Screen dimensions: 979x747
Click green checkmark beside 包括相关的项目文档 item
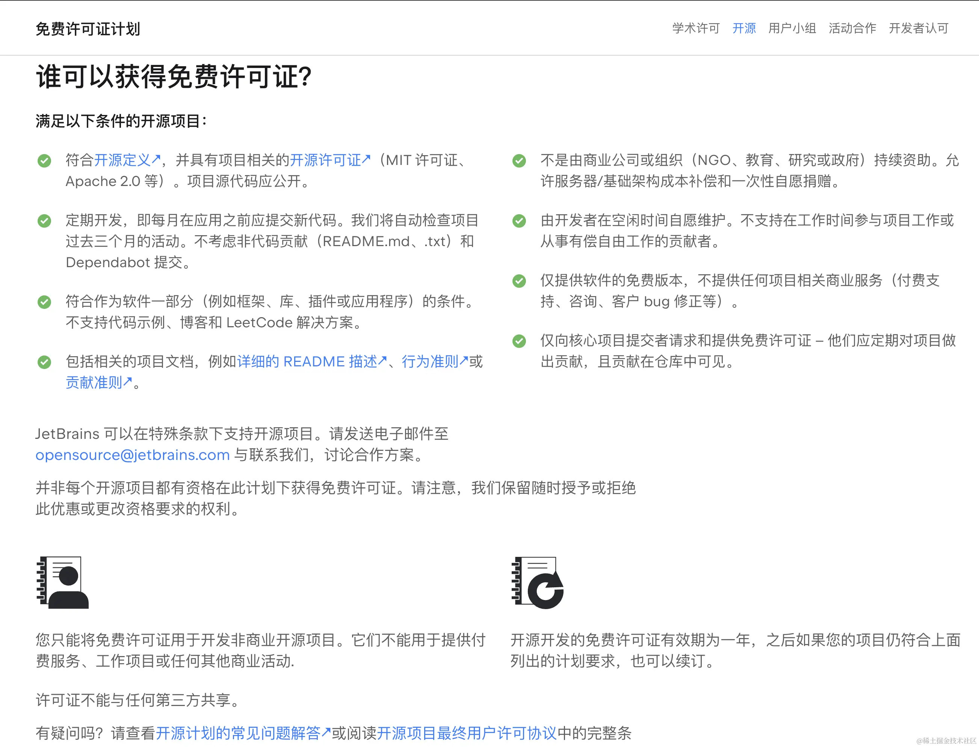tap(44, 362)
